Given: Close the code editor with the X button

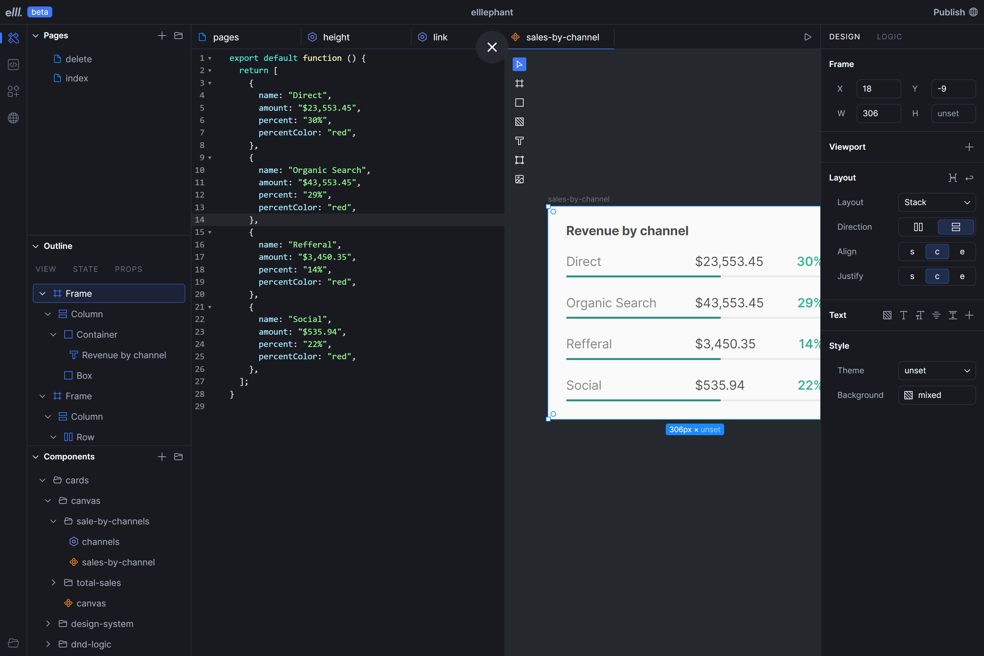Looking at the screenshot, I should [x=492, y=47].
